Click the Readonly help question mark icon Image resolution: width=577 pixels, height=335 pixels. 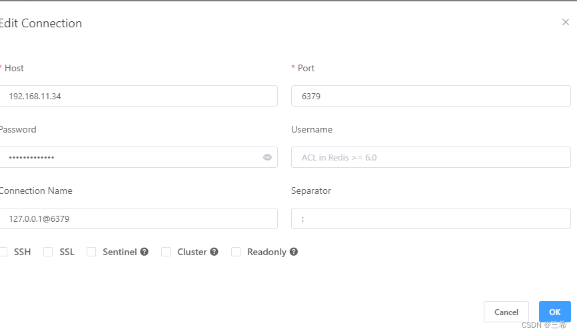[x=294, y=252]
